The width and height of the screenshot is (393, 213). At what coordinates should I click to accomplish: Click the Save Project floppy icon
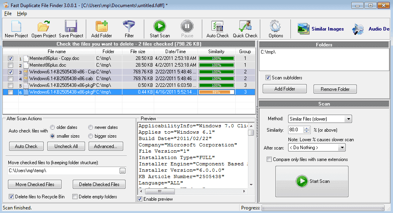[71, 27]
